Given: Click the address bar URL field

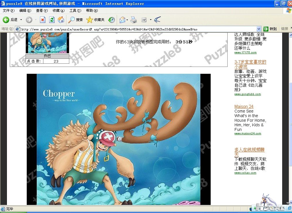Looking at the screenshot, I should pyautogui.click(x=138, y=29).
